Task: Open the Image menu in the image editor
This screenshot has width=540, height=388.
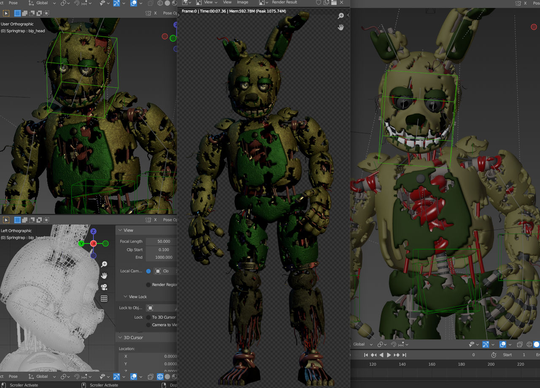Action: (243, 3)
